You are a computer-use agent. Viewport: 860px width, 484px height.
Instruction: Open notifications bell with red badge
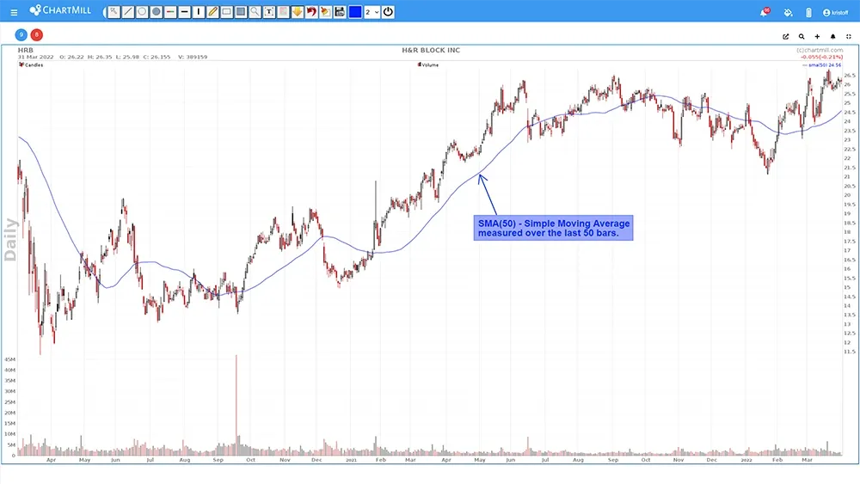point(764,12)
